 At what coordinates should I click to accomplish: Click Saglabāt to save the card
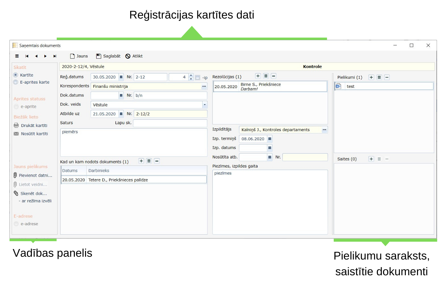108,56
